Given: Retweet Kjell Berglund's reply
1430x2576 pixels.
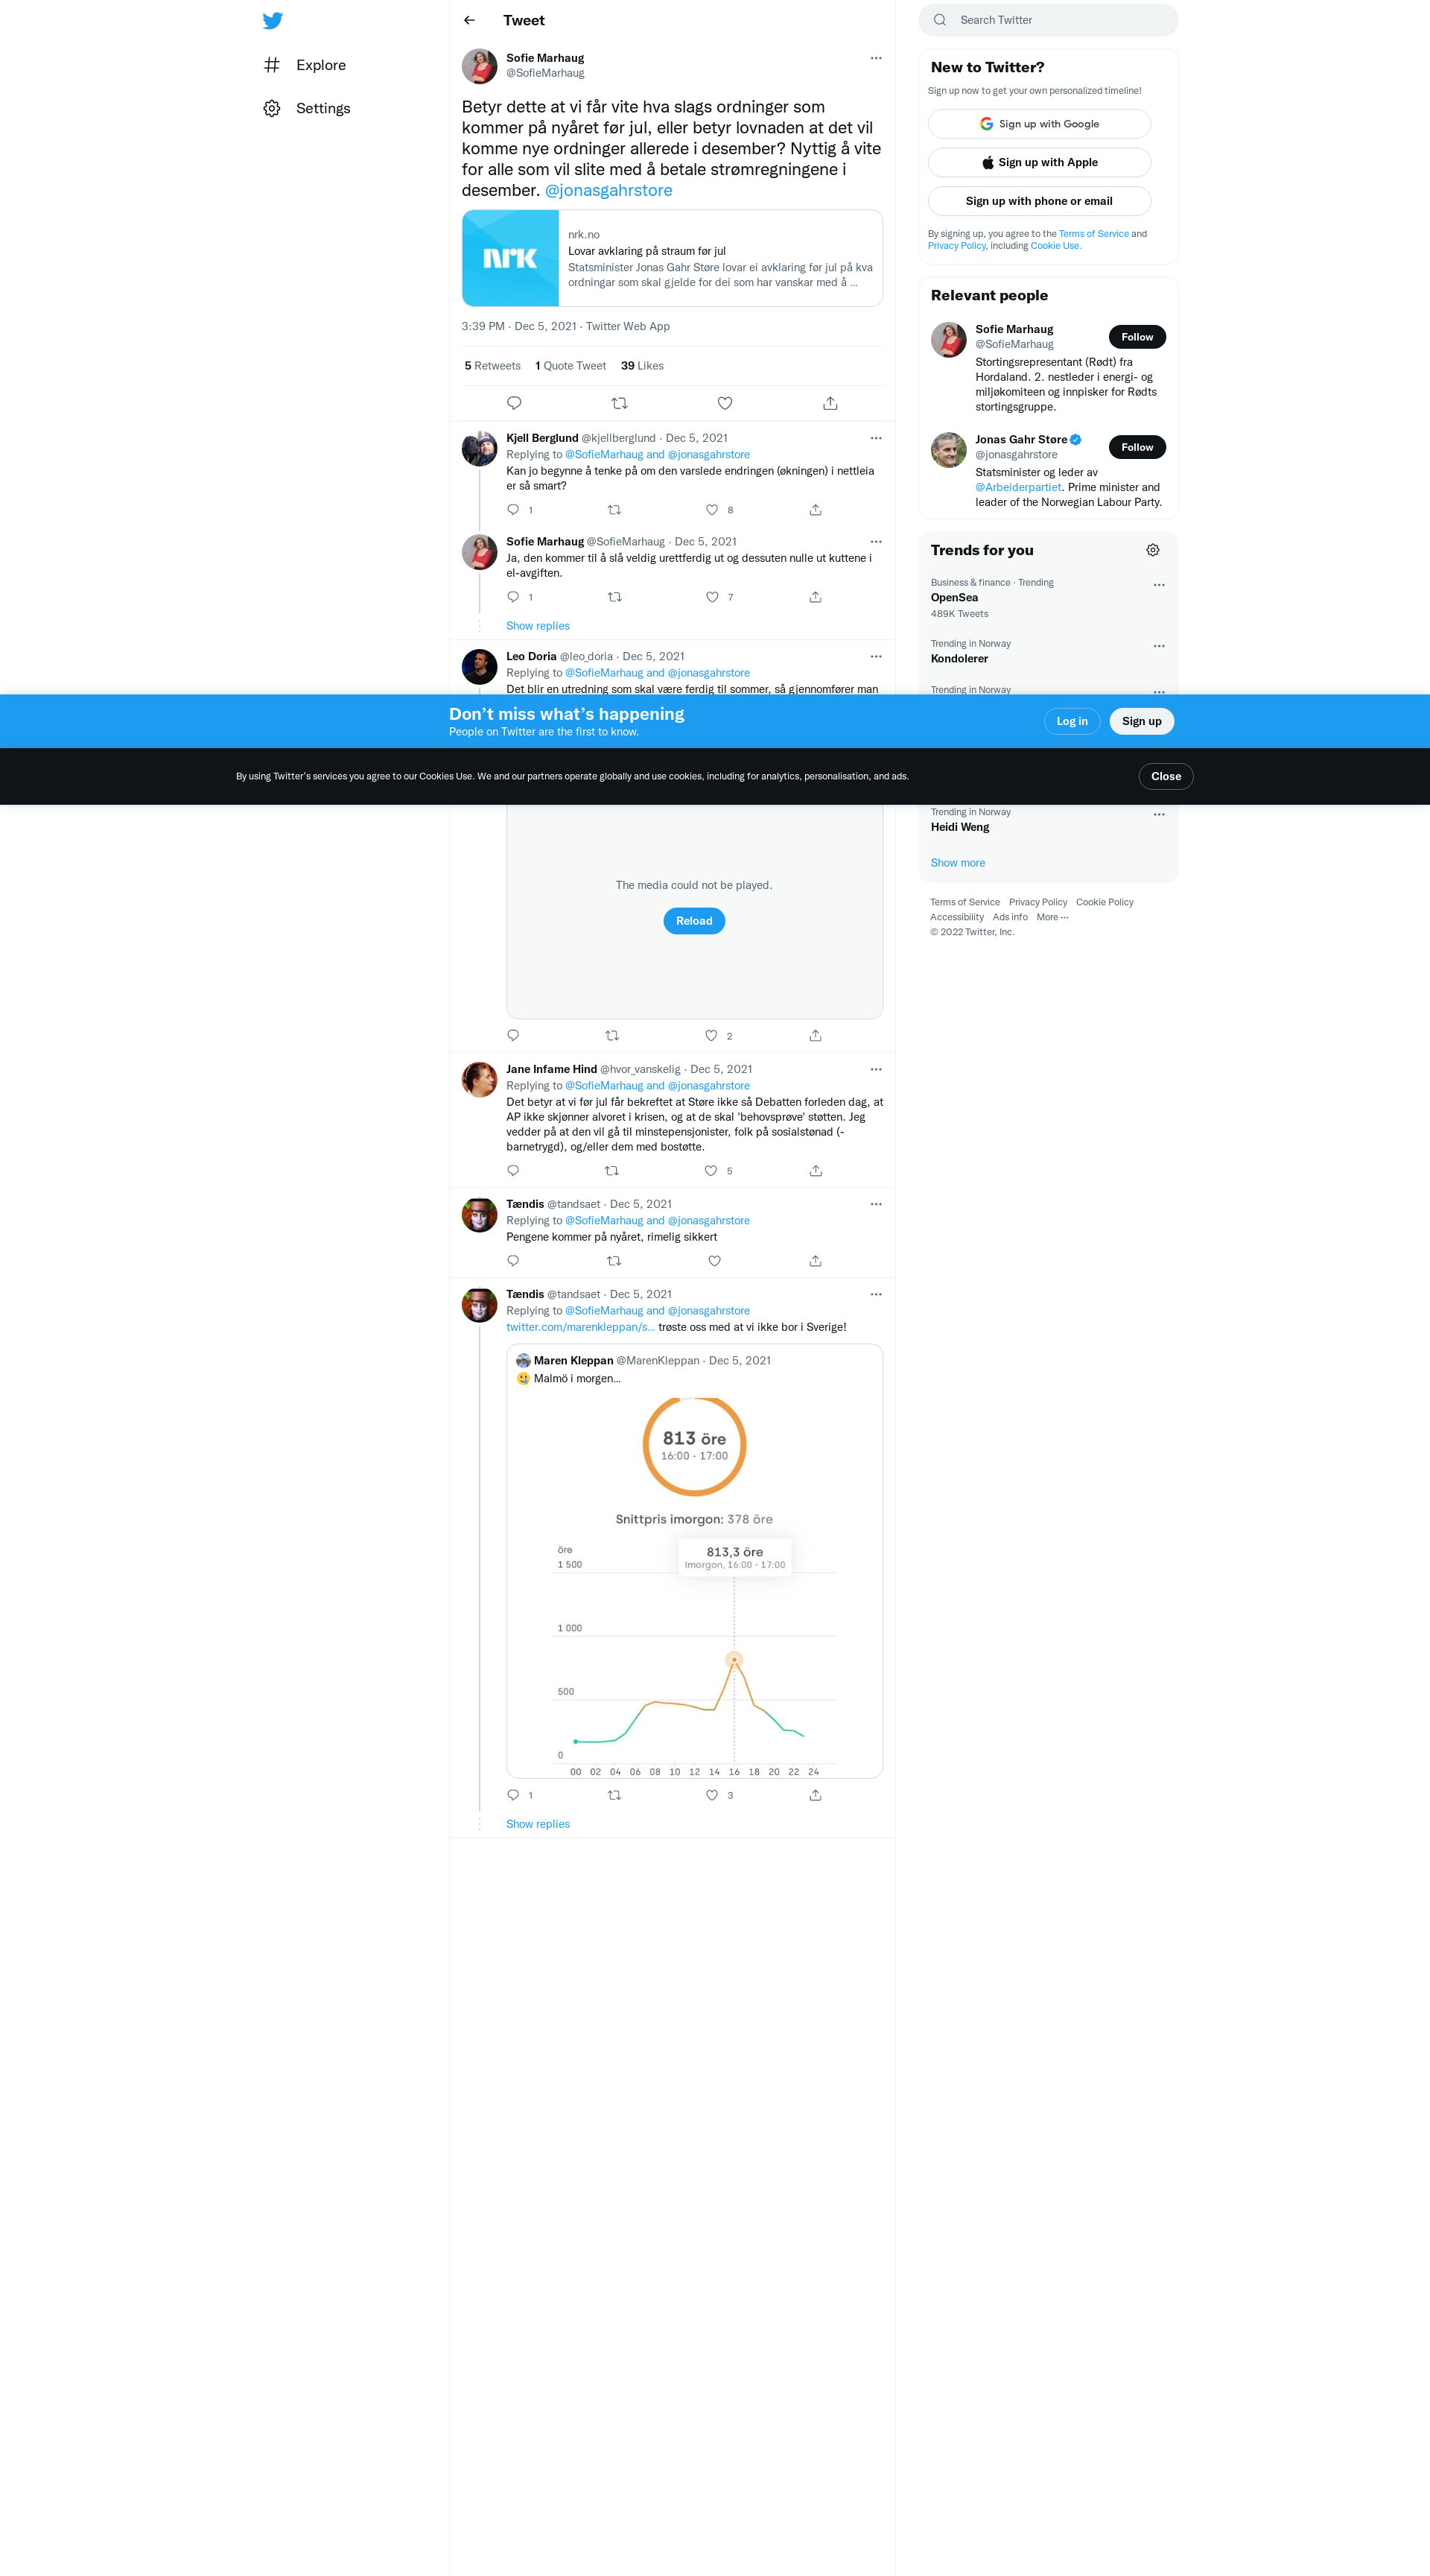Looking at the screenshot, I should (614, 510).
